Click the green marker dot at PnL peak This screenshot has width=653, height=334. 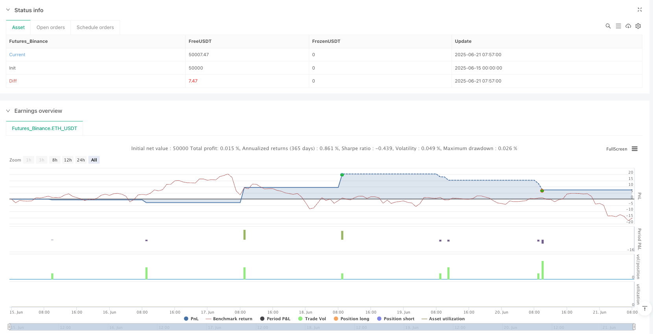(342, 175)
